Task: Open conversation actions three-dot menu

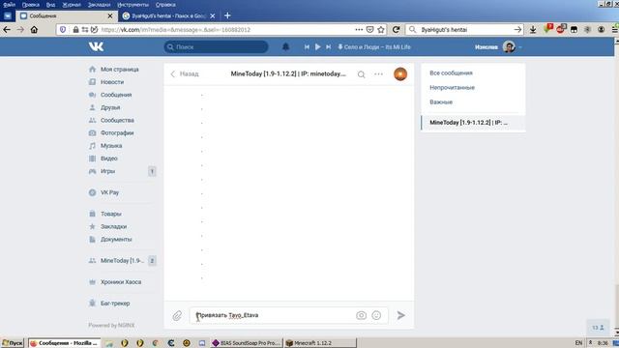Action: (378, 73)
